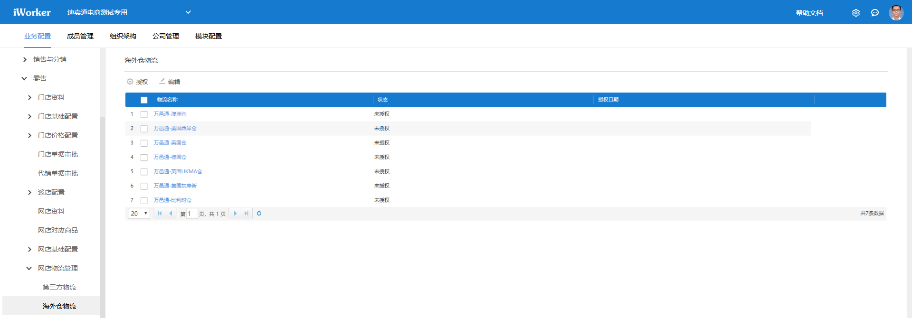Check the row for 万邑通-比利时仓

pyautogui.click(x=144, y=200)
